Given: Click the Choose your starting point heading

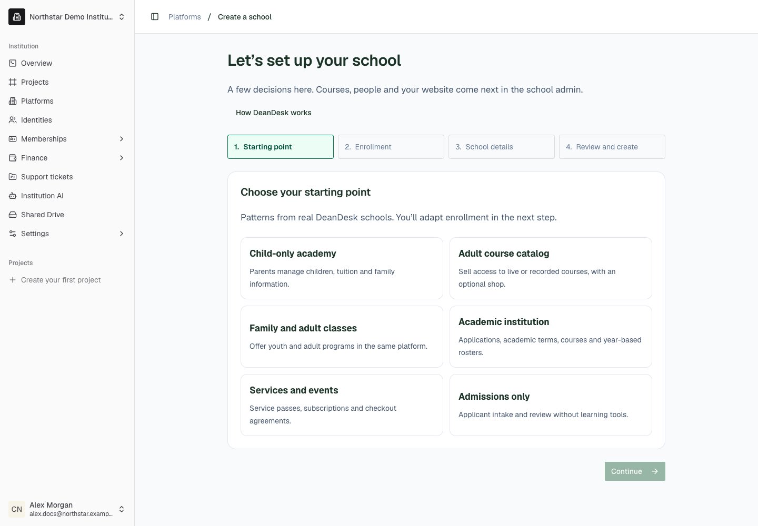Looking at the screenshot, I should (305, 192).
